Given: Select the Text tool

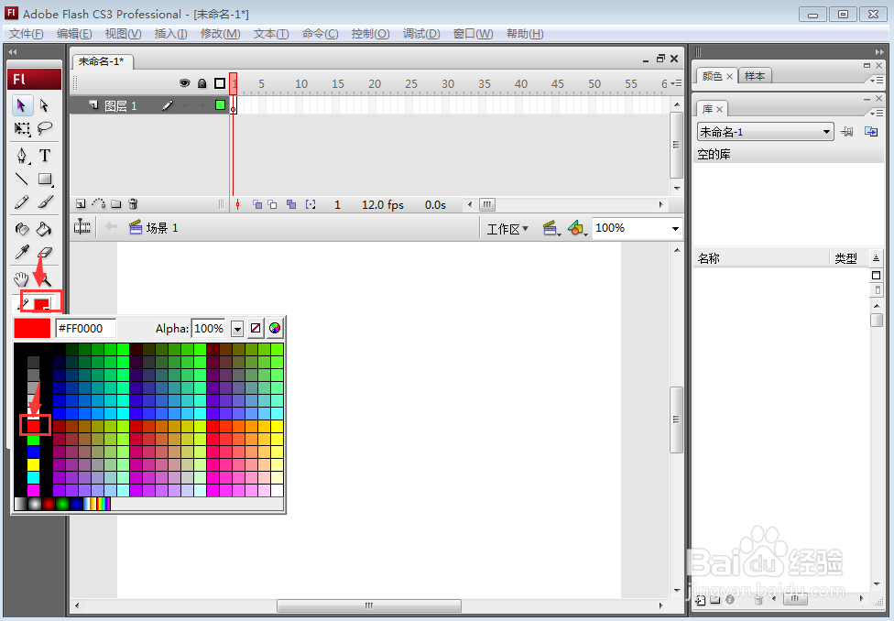Looking at the screenshot, I should coord(45,155).
